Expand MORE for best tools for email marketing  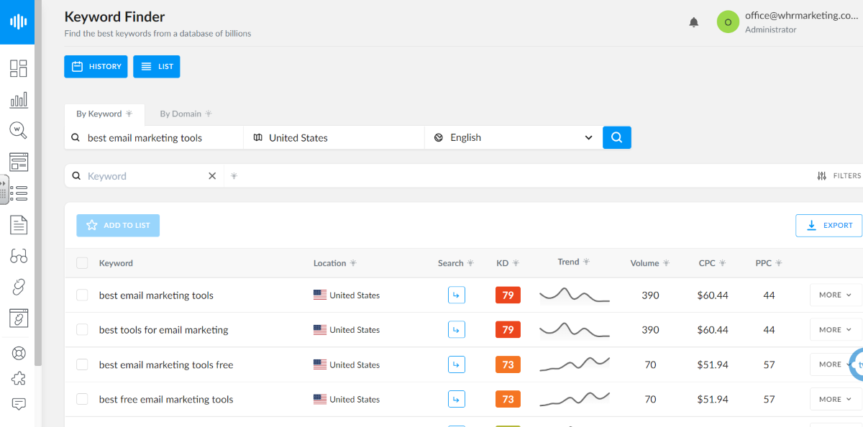point(836,329)
